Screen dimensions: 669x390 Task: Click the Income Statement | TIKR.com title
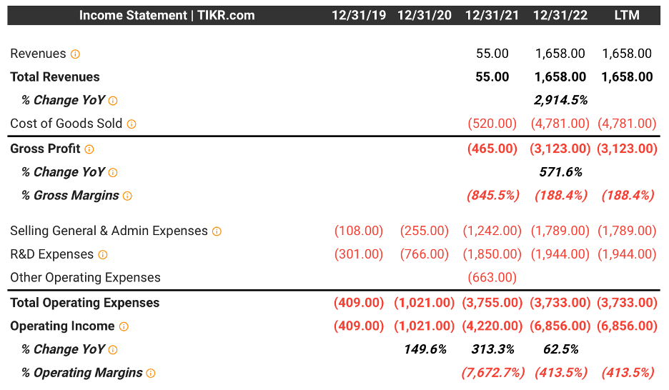coord(167,15)
